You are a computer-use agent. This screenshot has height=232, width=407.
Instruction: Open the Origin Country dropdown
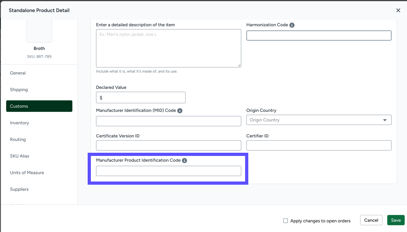pyautogui.click(x=319, y=120)
